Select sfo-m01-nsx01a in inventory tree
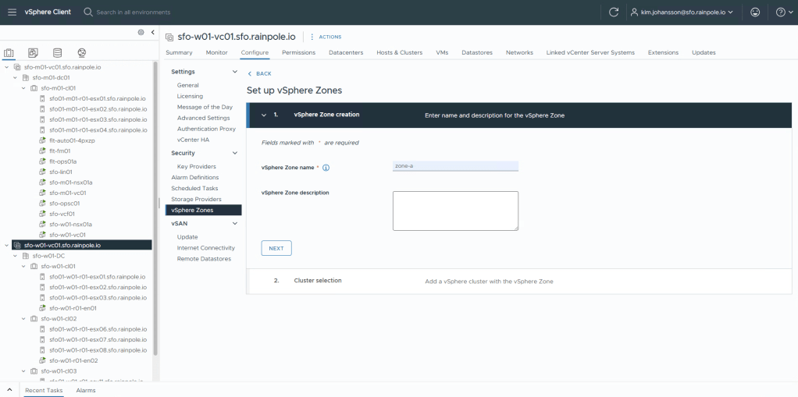Image resolution: width=798 pixels, height=397 pixels. pos(70,182)
